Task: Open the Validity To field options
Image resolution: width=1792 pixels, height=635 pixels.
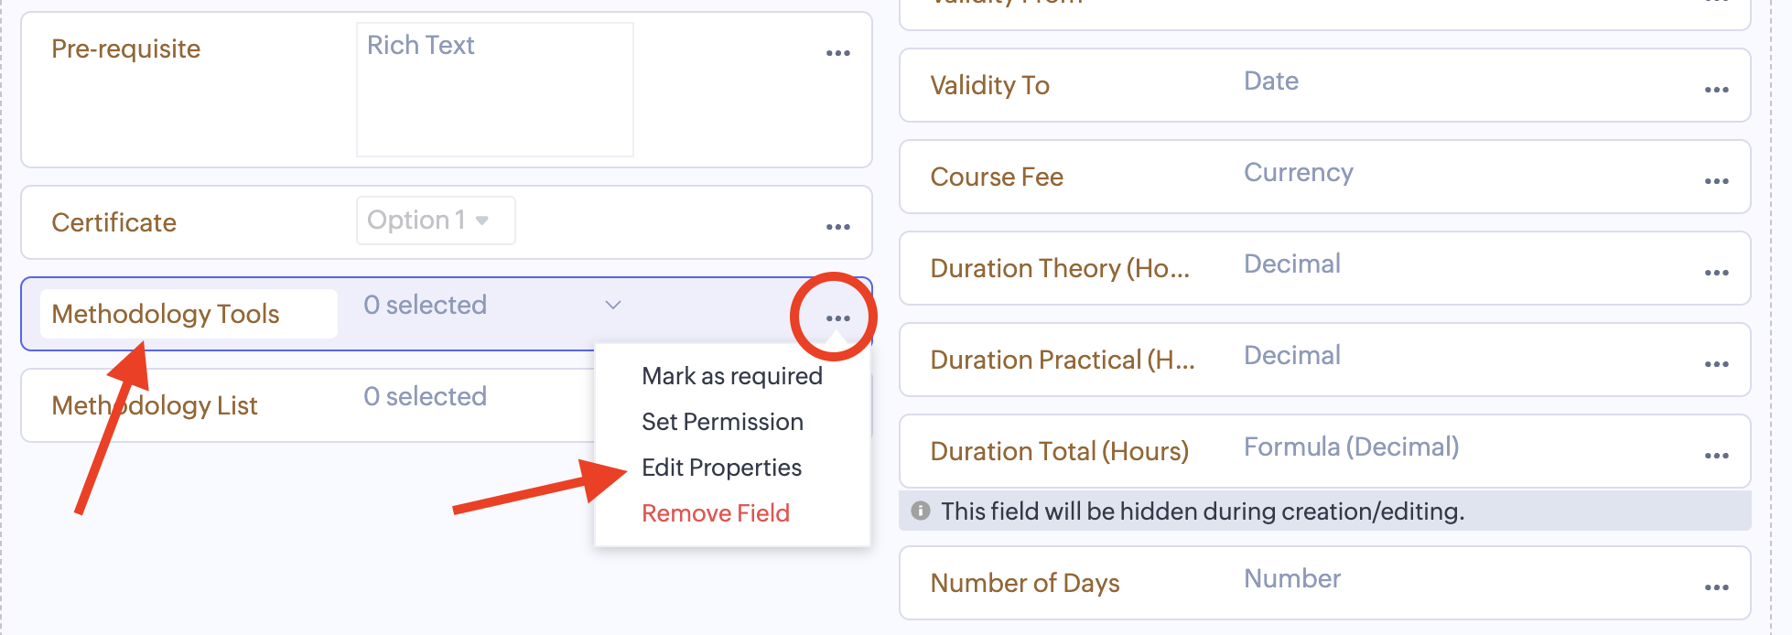Action: tap(1716, 90)
